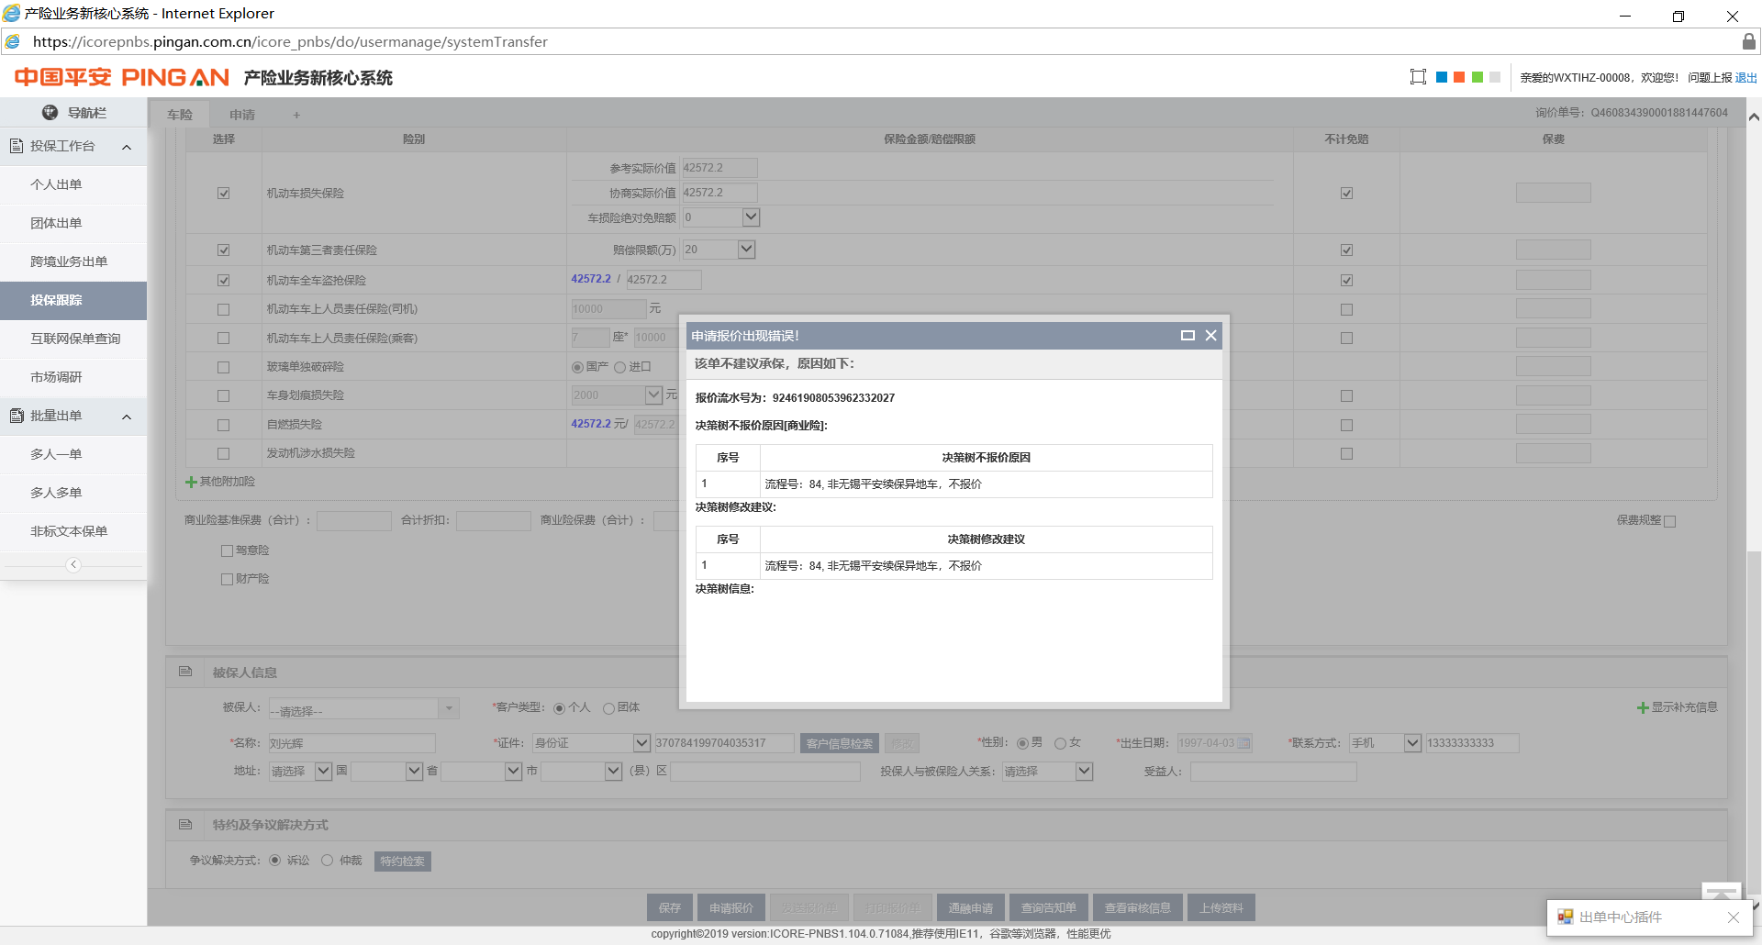1762x945 pixels.
Task: Select the blue theme color swatch
Action: 1442,77
